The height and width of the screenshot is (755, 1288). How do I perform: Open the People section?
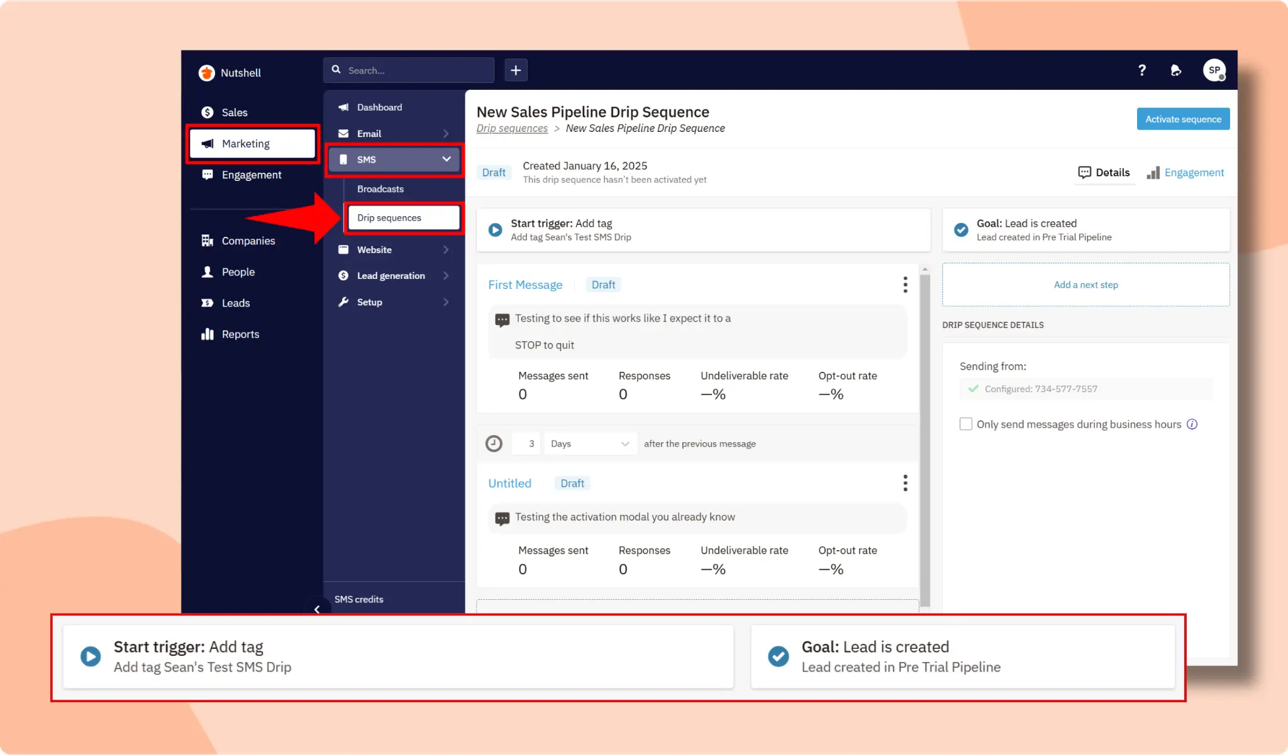237,271
